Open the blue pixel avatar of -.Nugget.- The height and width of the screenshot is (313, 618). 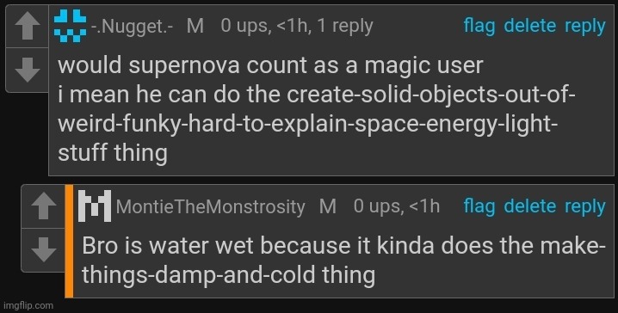point(71,26)
